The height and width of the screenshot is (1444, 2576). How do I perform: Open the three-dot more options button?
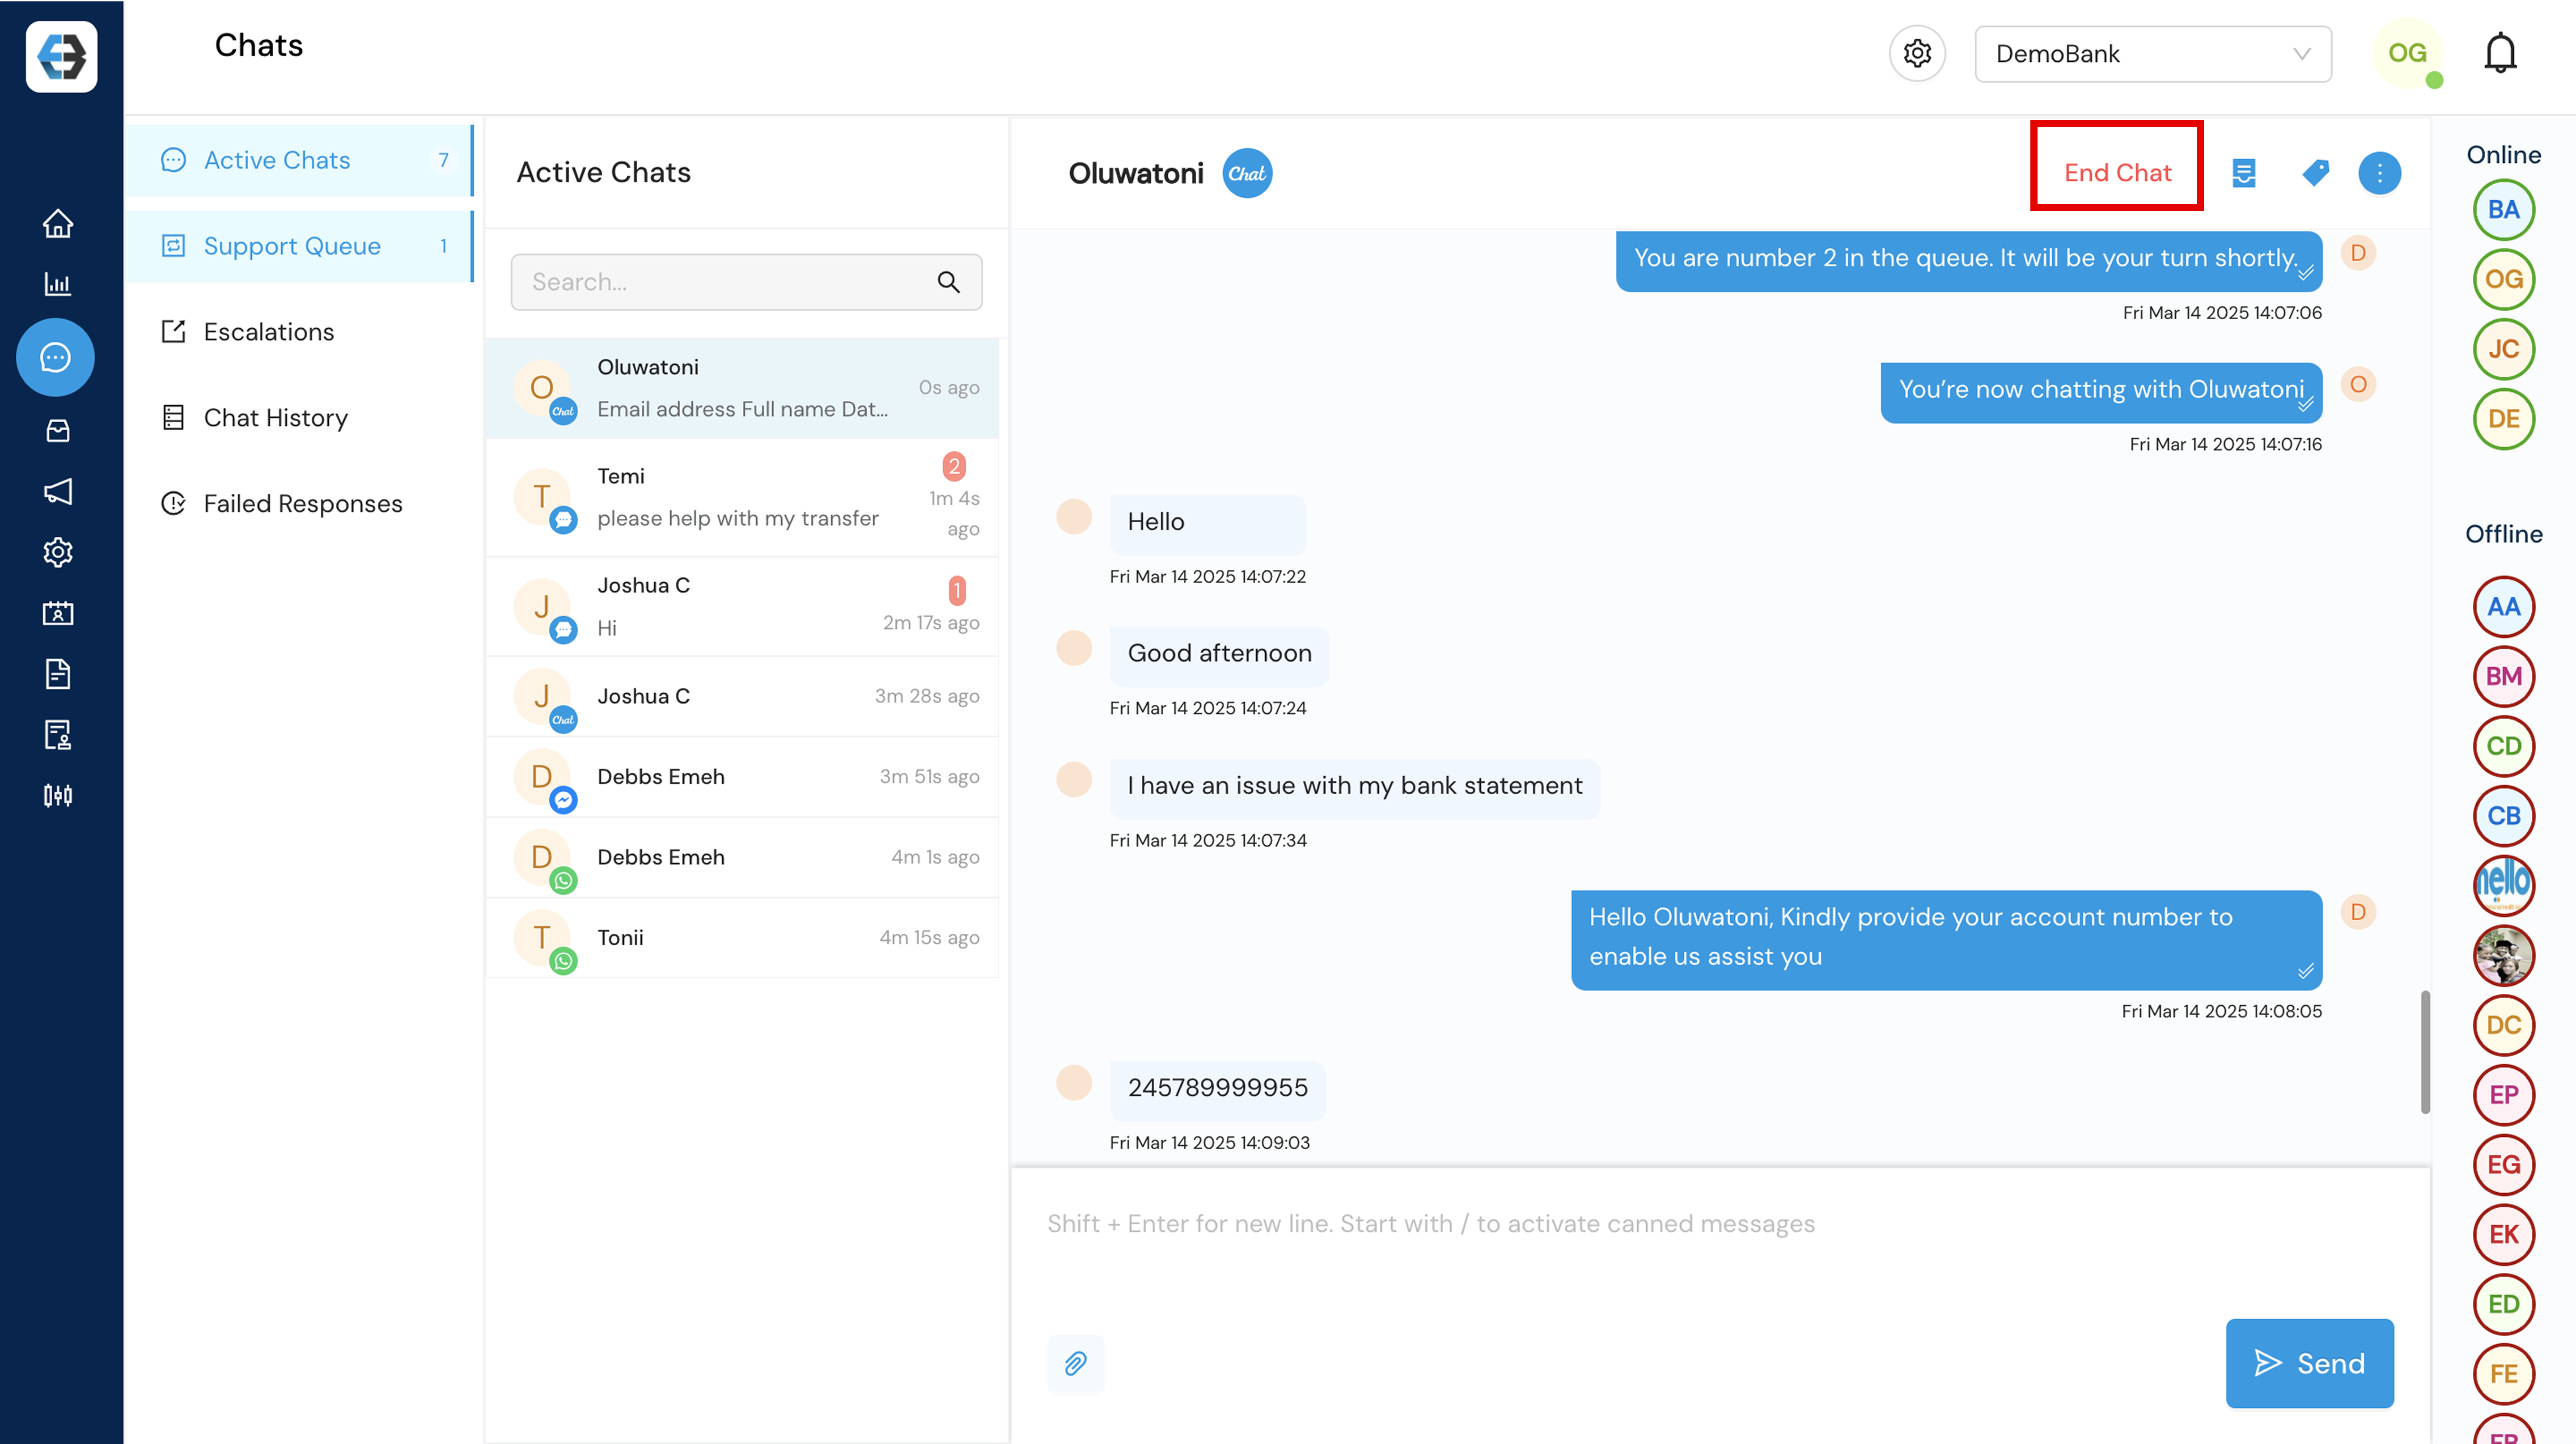[2379, 173]
